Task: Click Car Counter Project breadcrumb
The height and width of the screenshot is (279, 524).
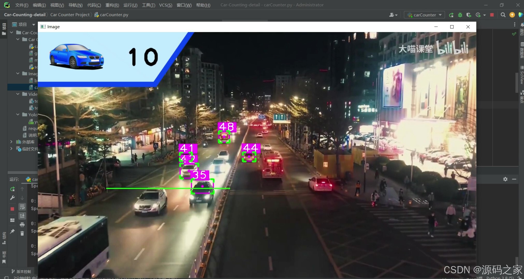Action: (70, 15)
